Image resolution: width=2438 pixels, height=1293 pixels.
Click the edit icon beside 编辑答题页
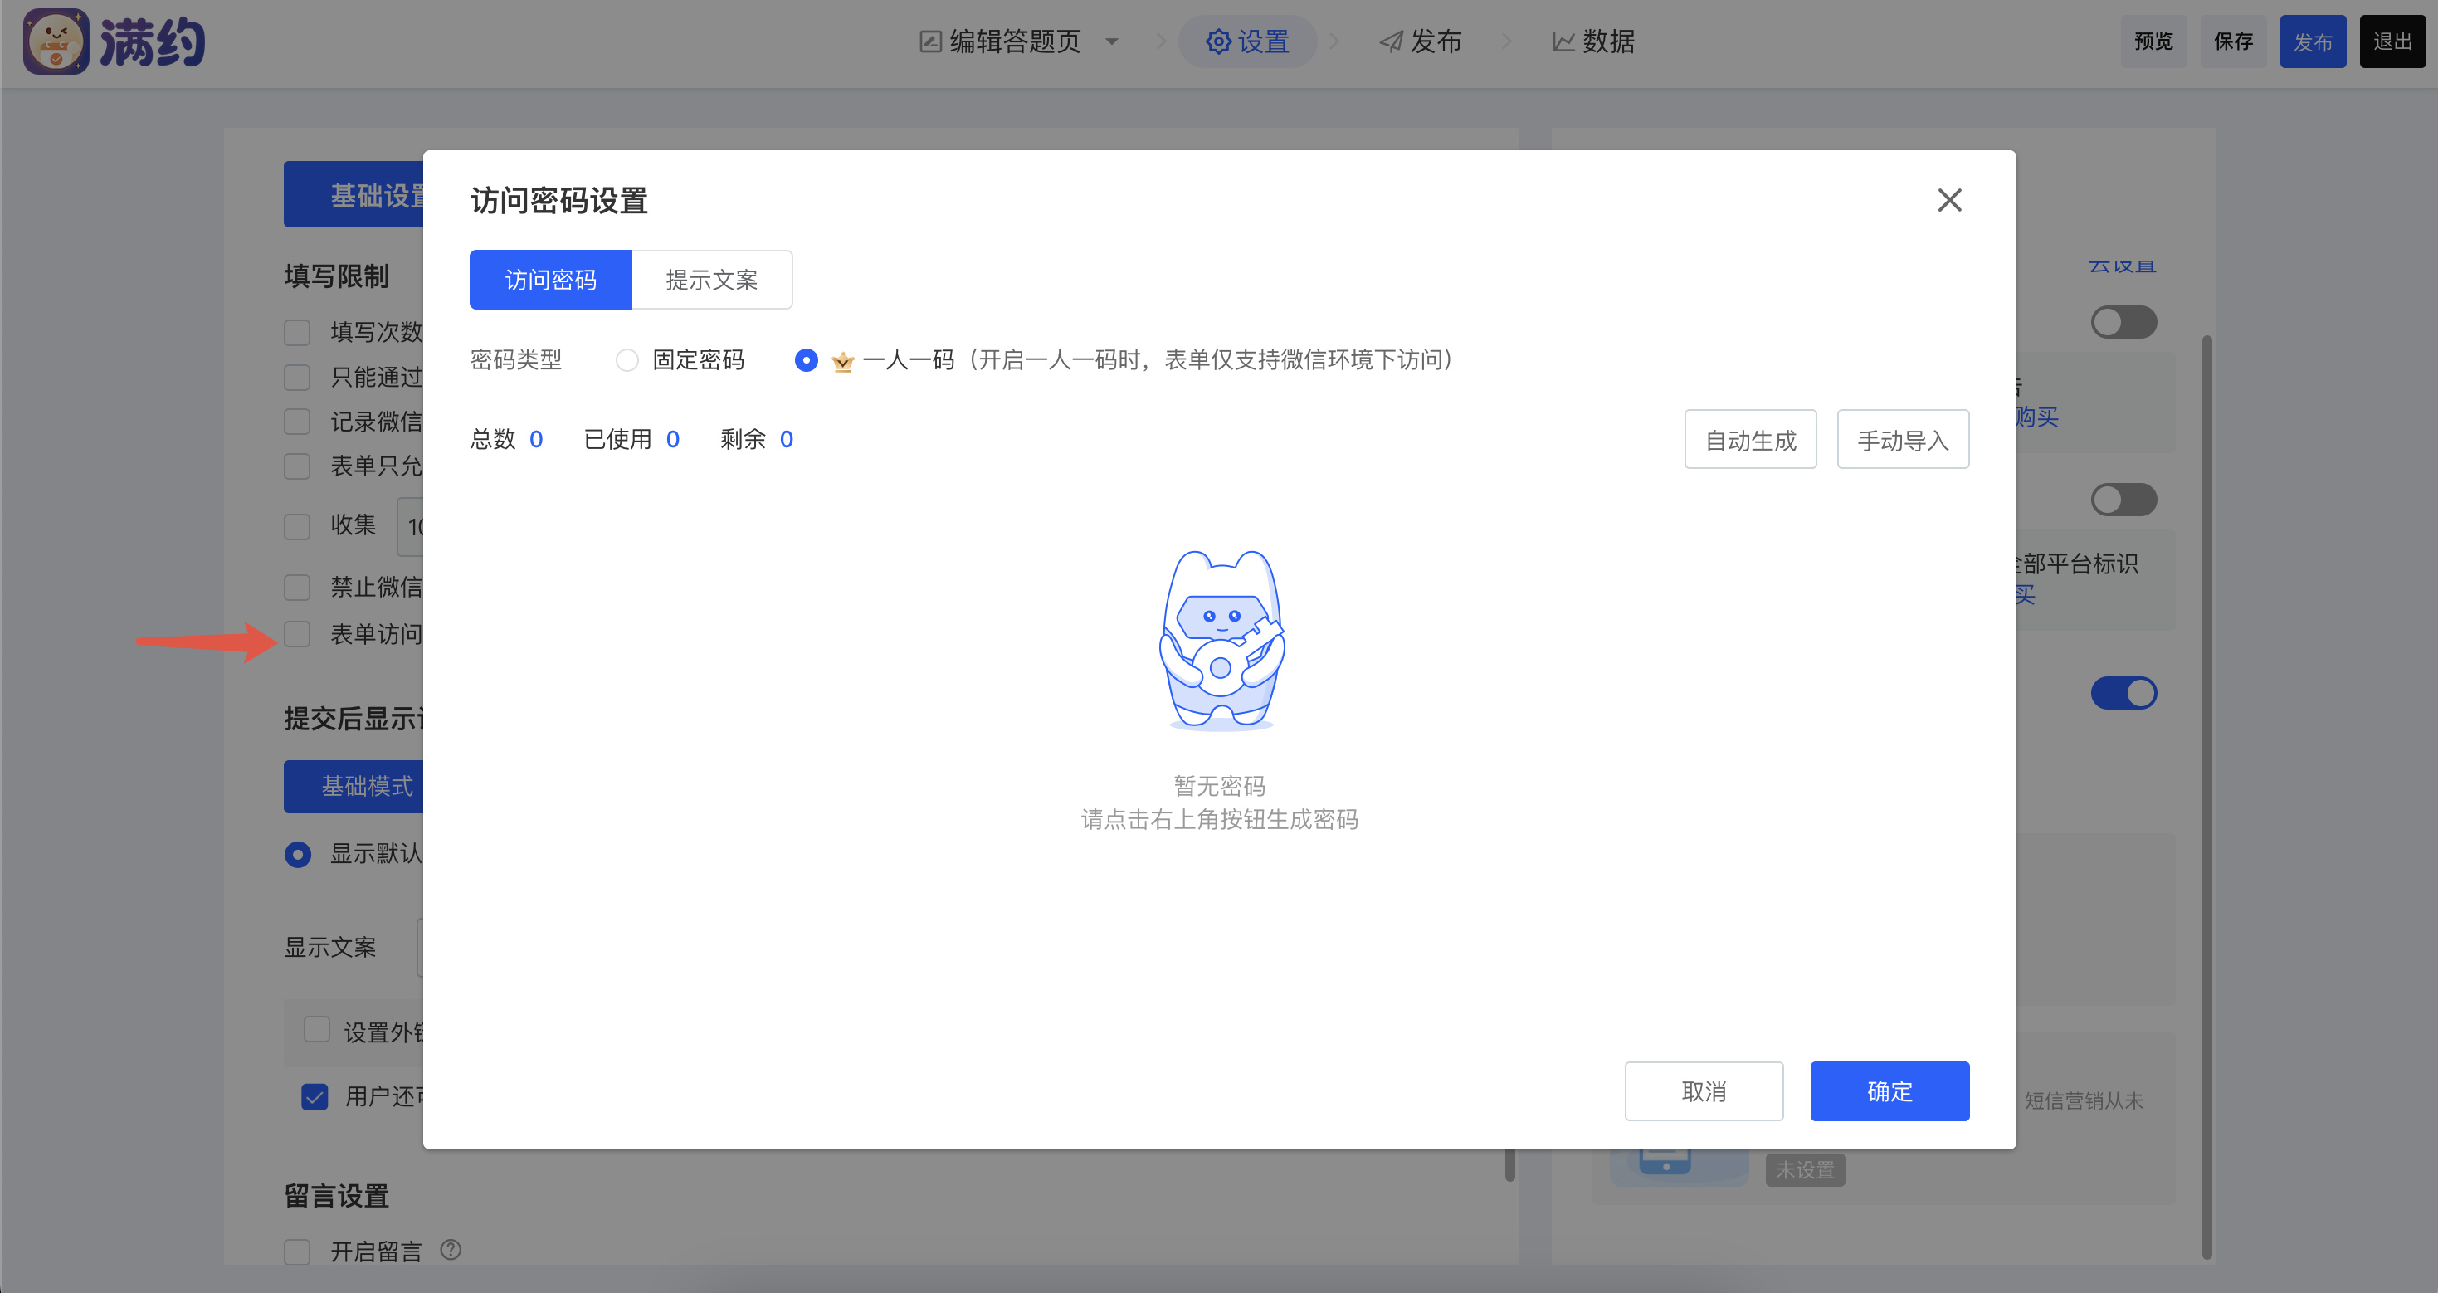pyautogui.click(x=930, y=41)
